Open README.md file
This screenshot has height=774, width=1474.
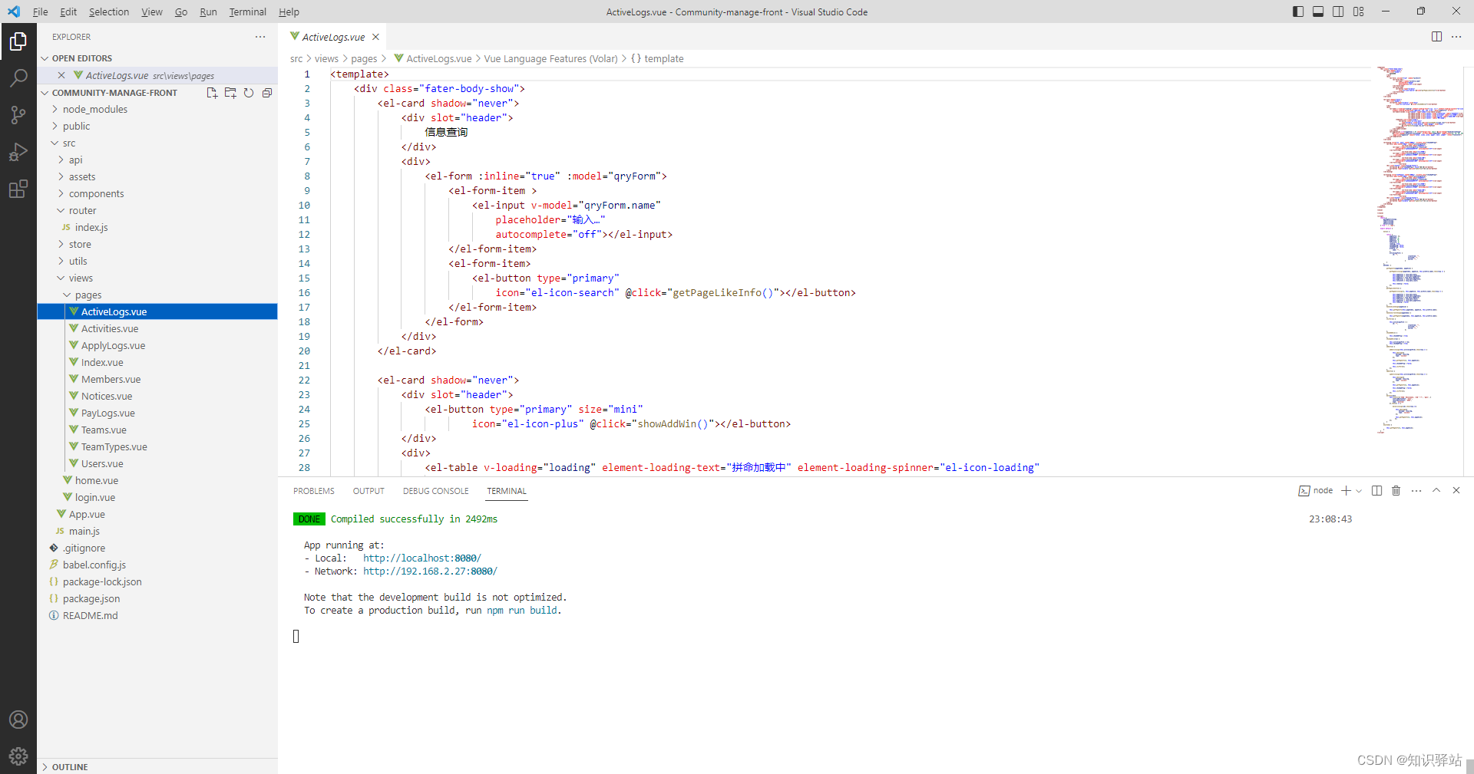(x=157, y=616)
